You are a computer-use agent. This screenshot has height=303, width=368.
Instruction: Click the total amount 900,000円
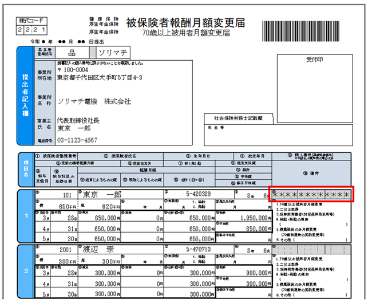tap(259, 273)
